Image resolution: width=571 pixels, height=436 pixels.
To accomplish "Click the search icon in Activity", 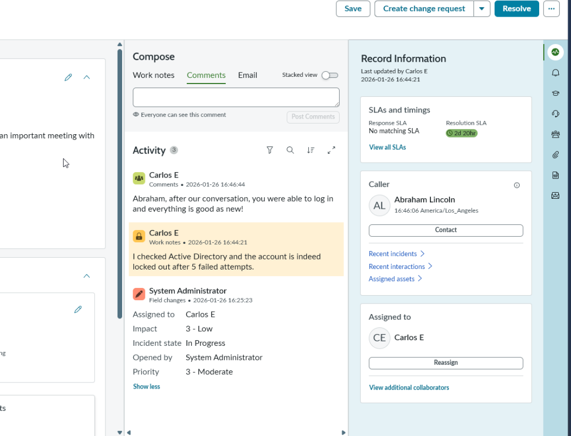I will 290,150.
